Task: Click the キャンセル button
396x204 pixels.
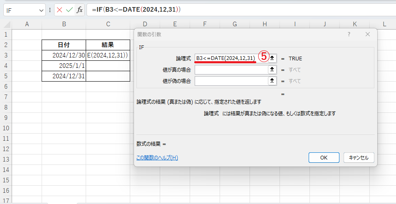Action: click(359, 157)
